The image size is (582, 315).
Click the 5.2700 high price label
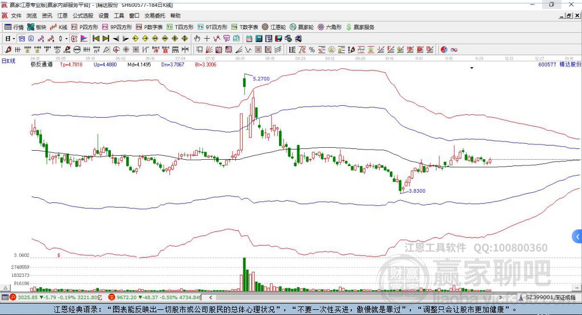261,78
